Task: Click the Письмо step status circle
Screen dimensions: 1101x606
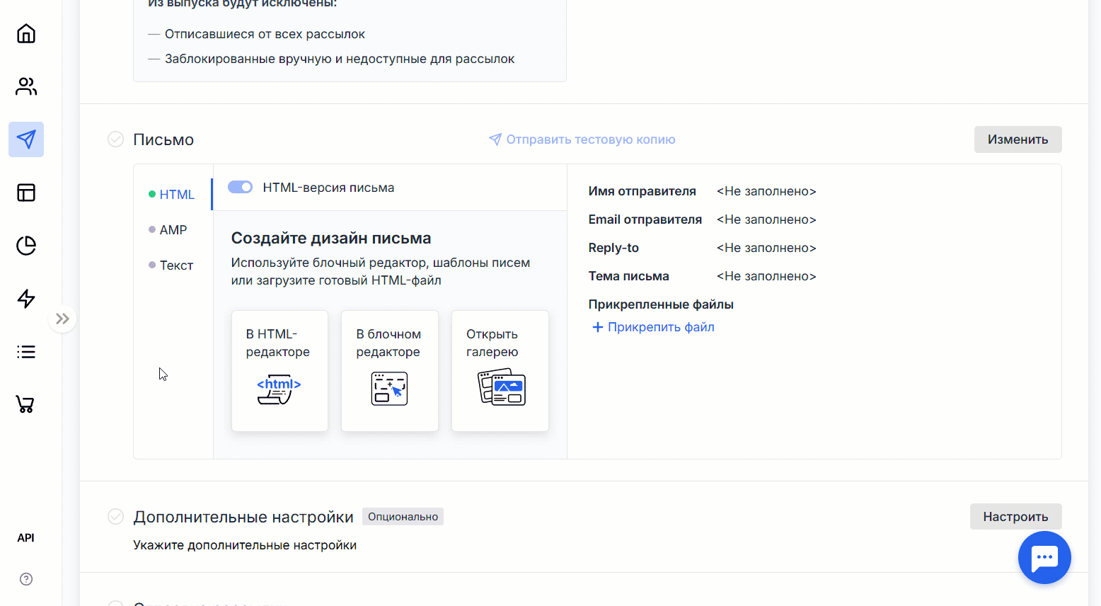Action: (x=115, y=139)
